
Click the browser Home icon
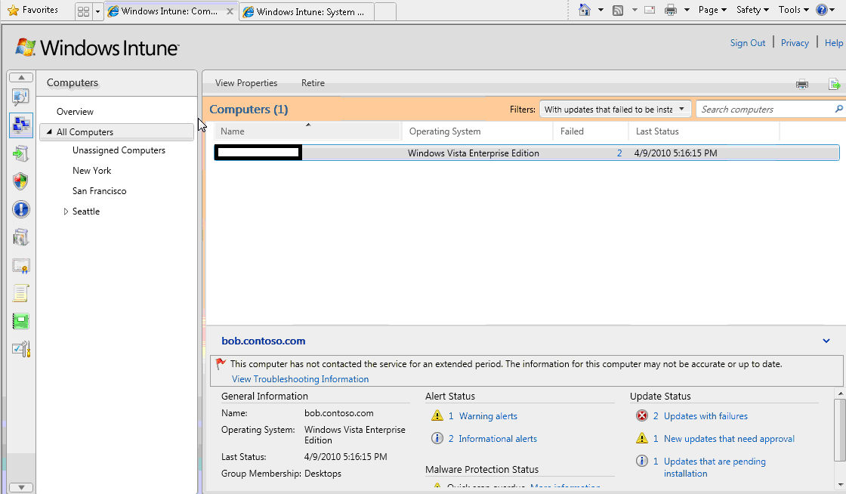(x=585, y=10)
